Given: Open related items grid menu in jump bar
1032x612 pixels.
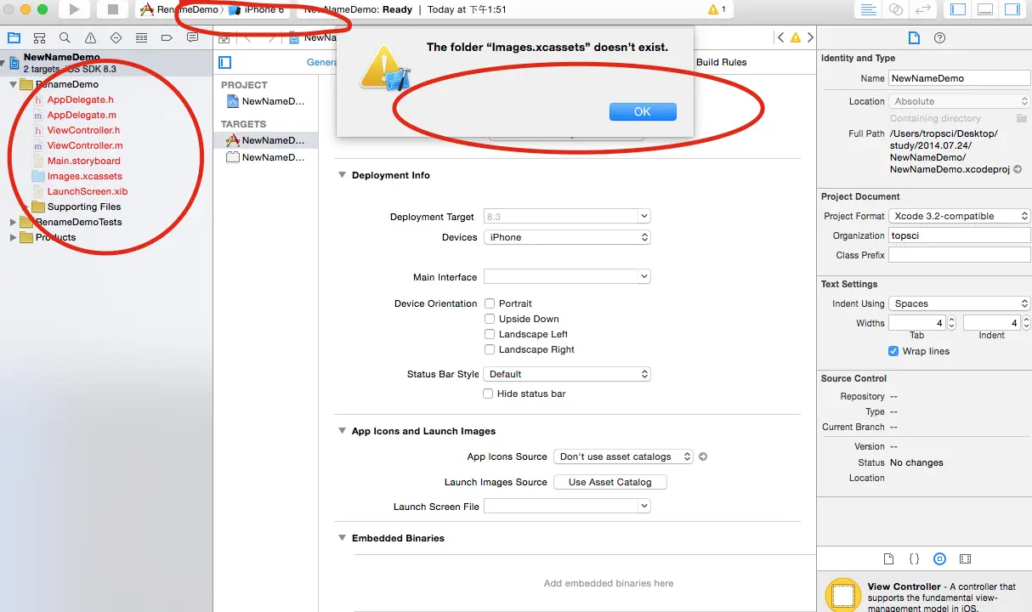Looking at the screenshot, I should [x=224, y=38].
